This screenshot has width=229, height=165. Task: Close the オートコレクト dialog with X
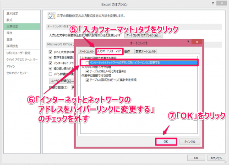point(197,42)
